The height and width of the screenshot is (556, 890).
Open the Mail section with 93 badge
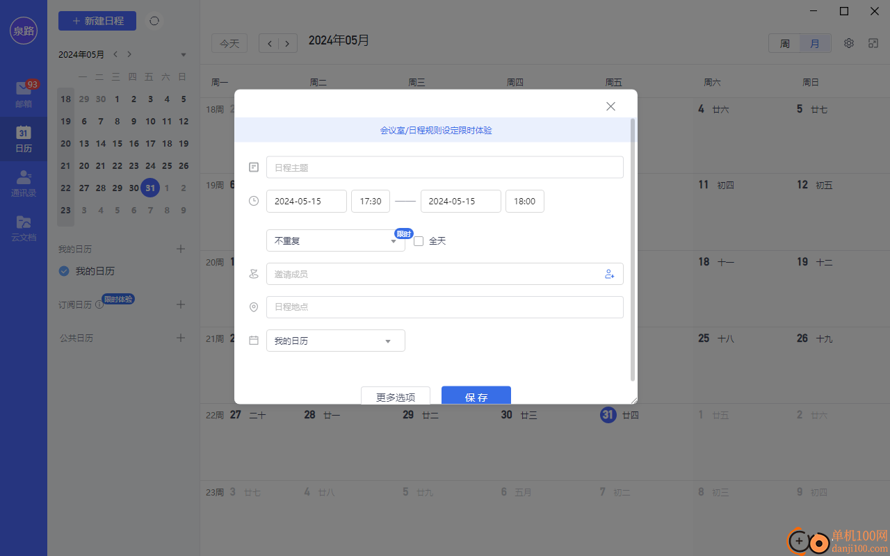point(24,94)
